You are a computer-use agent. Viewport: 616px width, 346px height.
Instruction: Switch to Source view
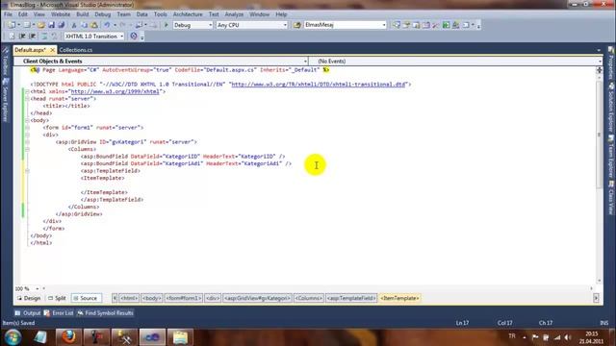[86, 298]
